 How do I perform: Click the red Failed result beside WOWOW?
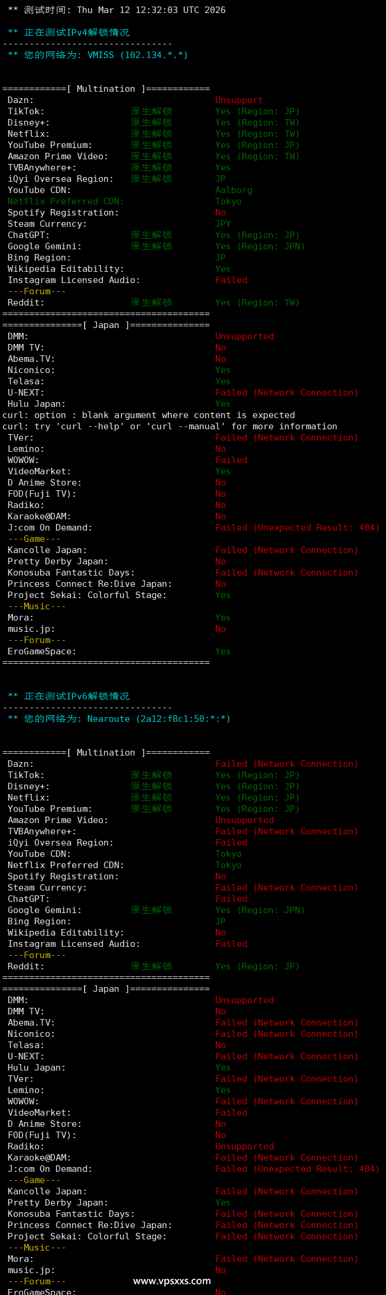231,460
